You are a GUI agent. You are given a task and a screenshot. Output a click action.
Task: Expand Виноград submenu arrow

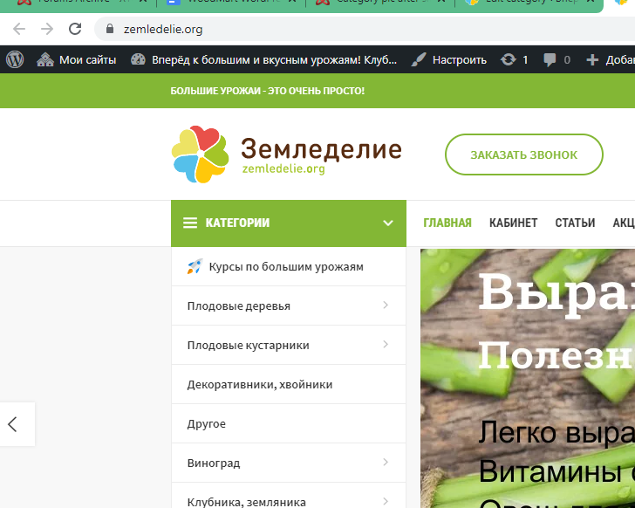coord(386,463)
